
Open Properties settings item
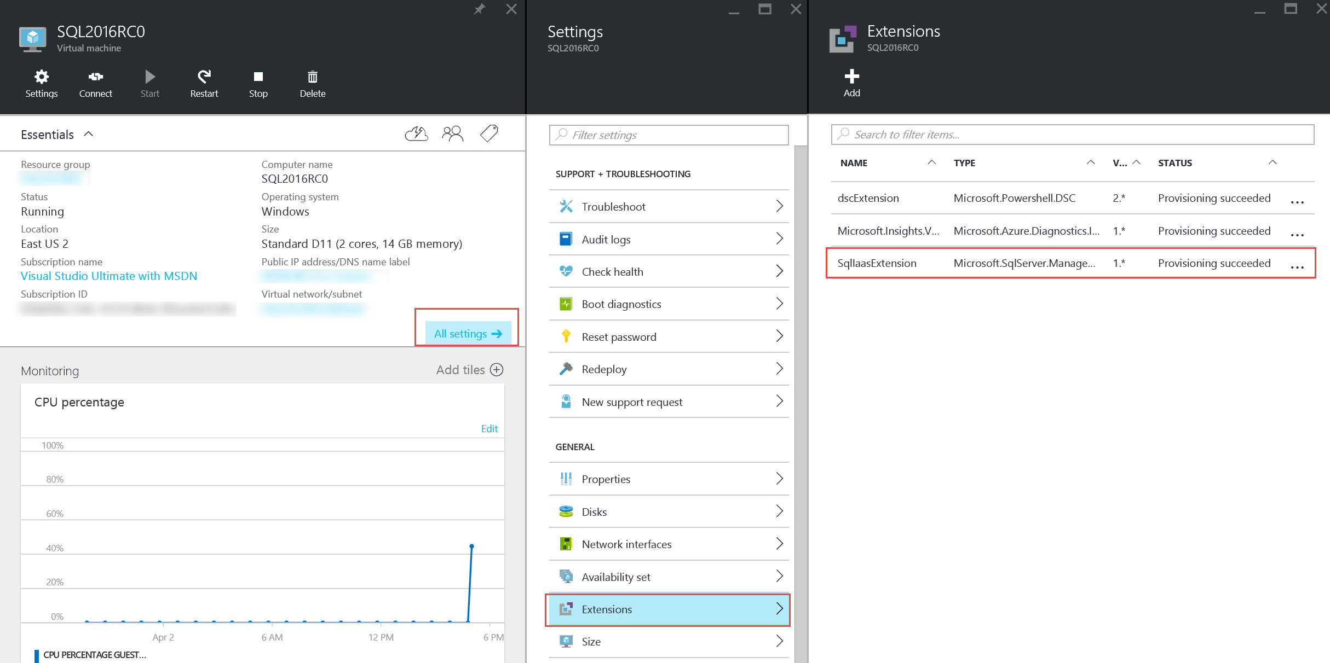pos(668,479)
